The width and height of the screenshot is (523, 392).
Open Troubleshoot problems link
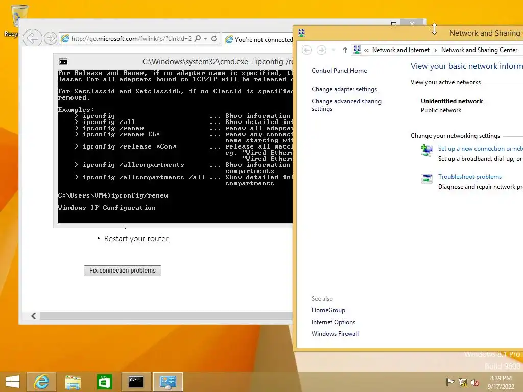[x=470, y=177]
